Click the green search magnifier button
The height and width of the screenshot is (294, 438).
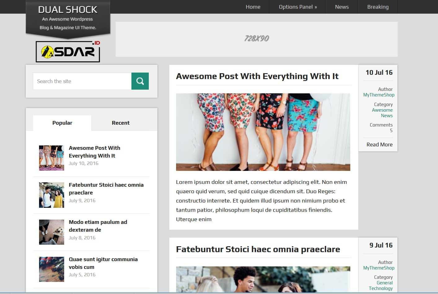(140, 81)
